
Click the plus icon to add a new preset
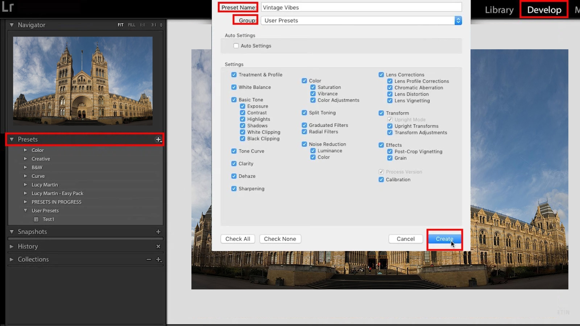(x=158, y=139)
